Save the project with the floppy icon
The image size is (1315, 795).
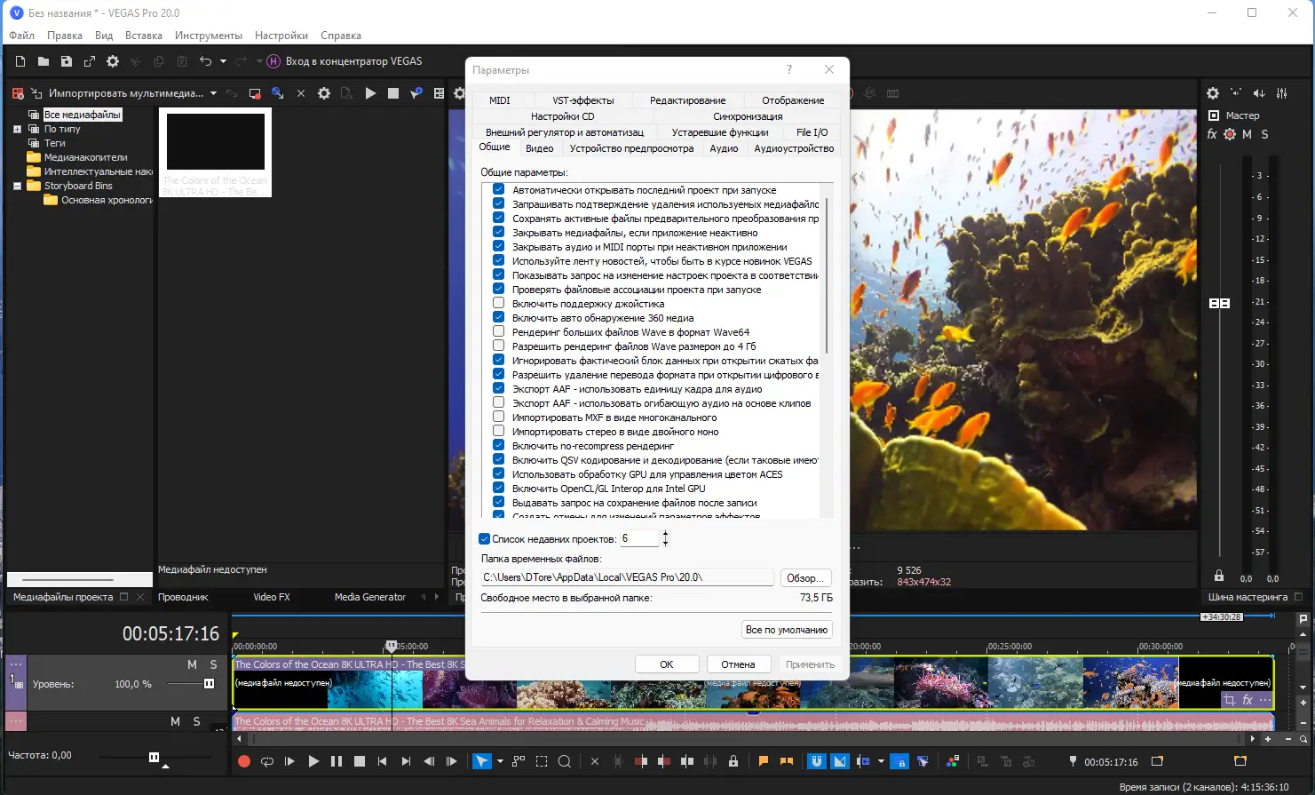[67, 61]
